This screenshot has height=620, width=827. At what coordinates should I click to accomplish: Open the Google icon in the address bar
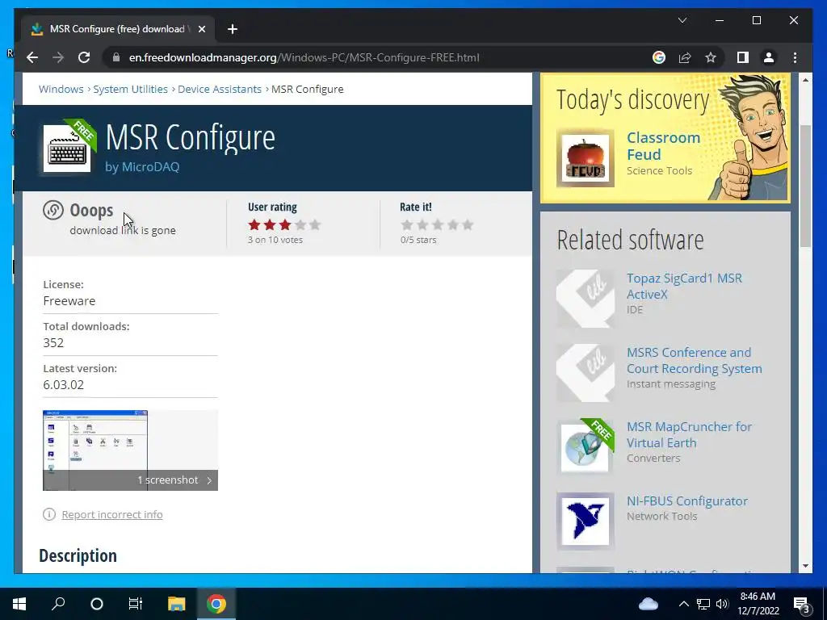[659, 57]
